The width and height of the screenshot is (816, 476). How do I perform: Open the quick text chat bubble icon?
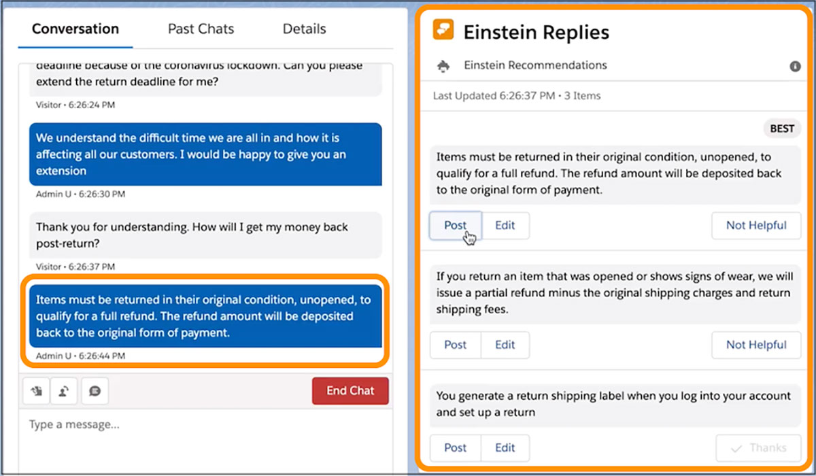tap(95, 391)
